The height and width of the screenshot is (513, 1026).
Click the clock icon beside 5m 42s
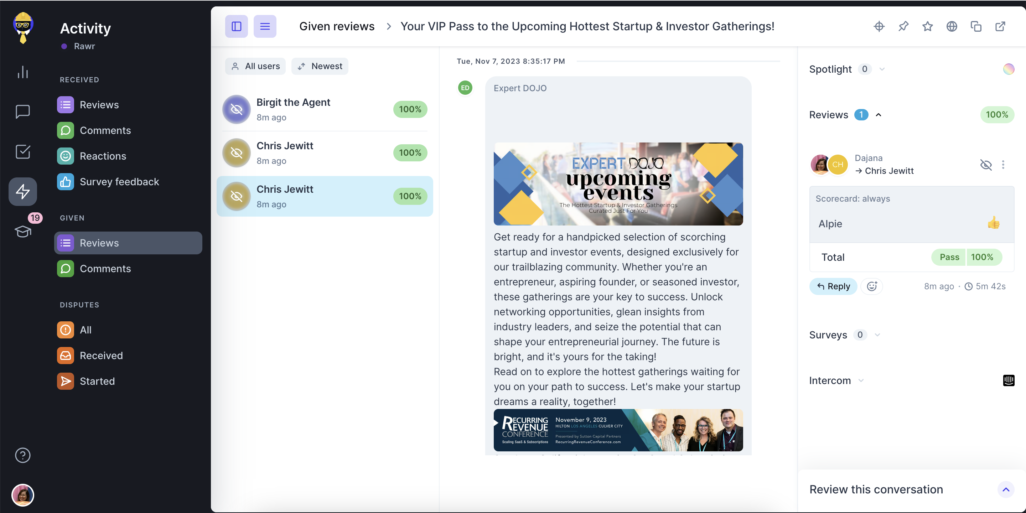click(969, 286)
